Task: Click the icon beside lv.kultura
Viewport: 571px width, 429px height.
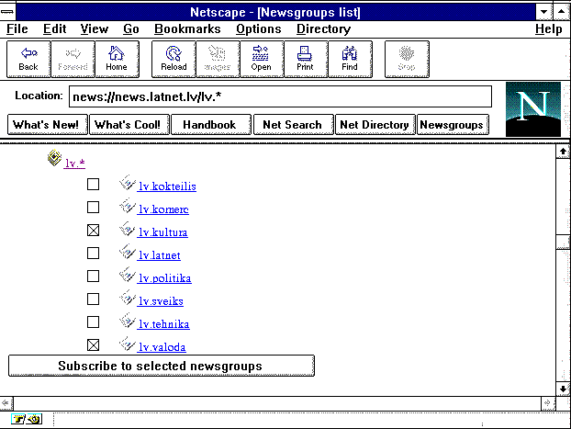Action: coord(128,228)
